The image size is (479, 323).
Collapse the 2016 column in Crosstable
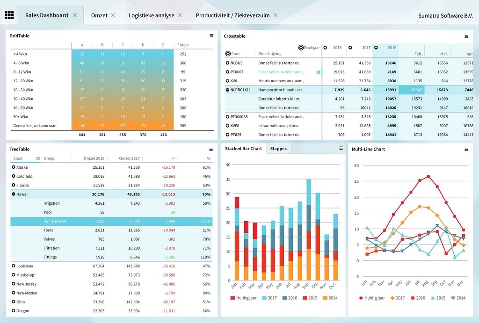[377, 48]
